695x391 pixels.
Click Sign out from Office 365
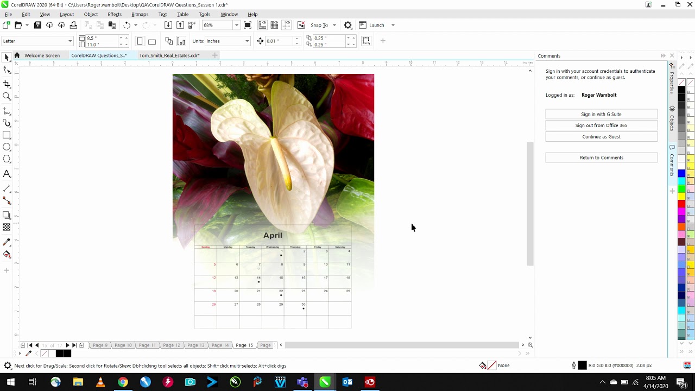point(601,125)
